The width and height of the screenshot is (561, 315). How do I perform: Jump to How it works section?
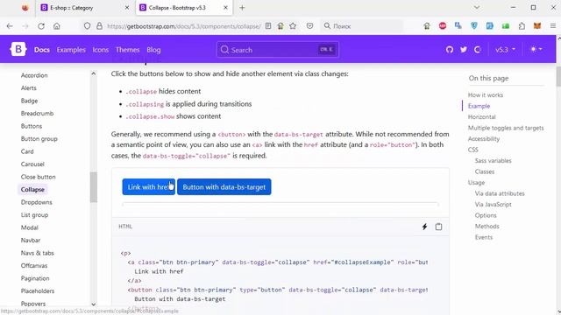(x=485, y=95)
